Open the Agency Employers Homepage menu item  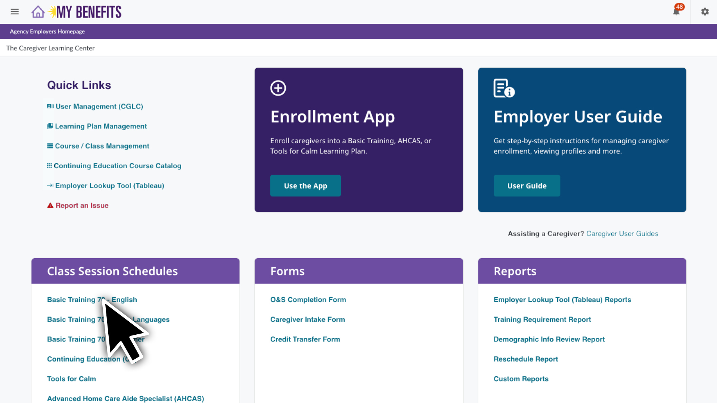point(47,31)
